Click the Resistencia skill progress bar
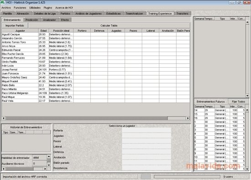The image size is (251, 180). click(146, 168)
